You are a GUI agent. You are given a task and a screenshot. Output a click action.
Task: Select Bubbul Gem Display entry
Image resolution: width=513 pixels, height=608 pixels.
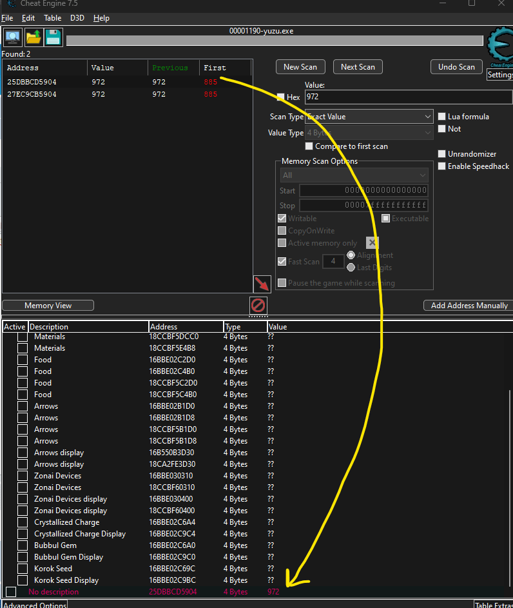68,557
